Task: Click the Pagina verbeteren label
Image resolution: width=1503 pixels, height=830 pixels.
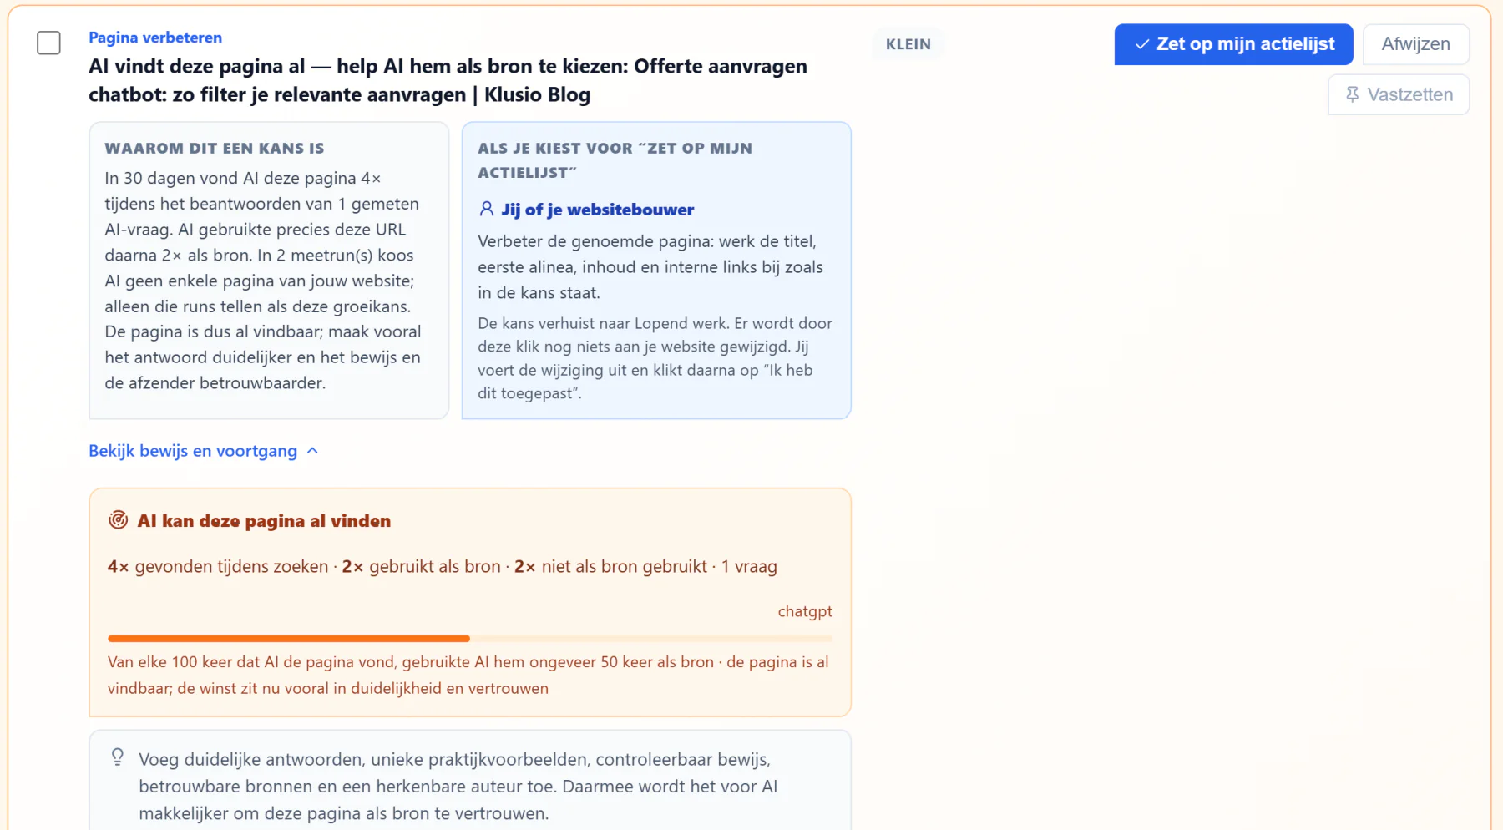Action: coord(155,38)
